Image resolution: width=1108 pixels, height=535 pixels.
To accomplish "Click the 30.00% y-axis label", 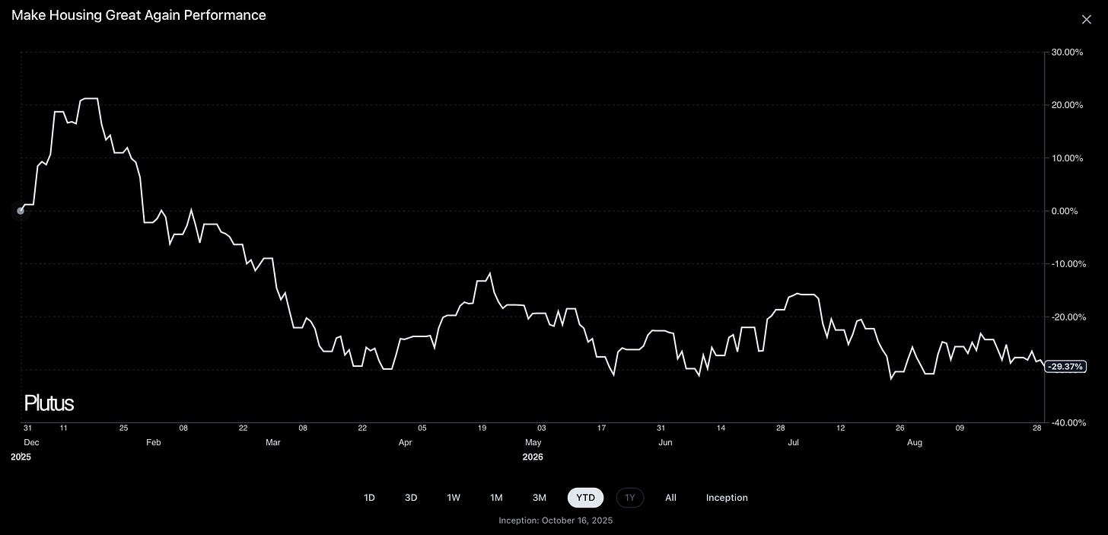I will tap(1066, 53).
